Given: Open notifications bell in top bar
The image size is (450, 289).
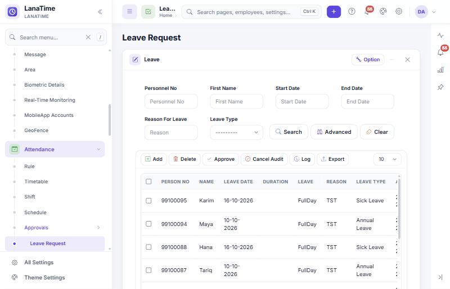Looking at the screenshot, I should [x=367, y=11].
